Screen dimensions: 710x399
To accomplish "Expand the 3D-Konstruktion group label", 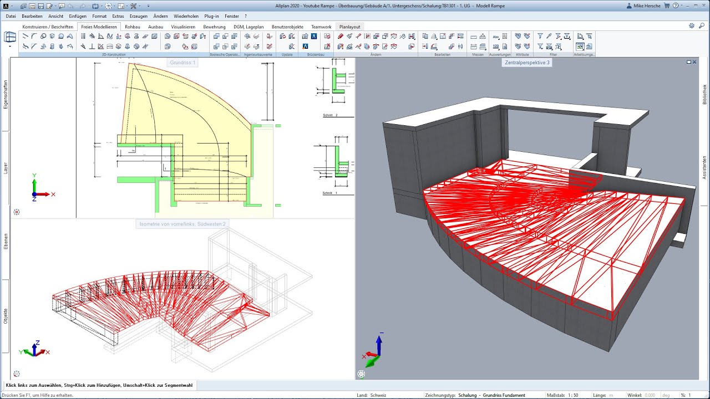I will point(114,55).
